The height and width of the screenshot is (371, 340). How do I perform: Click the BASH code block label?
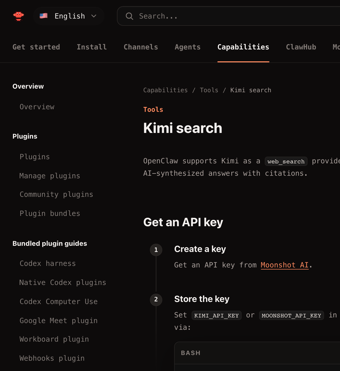(191, 353)
